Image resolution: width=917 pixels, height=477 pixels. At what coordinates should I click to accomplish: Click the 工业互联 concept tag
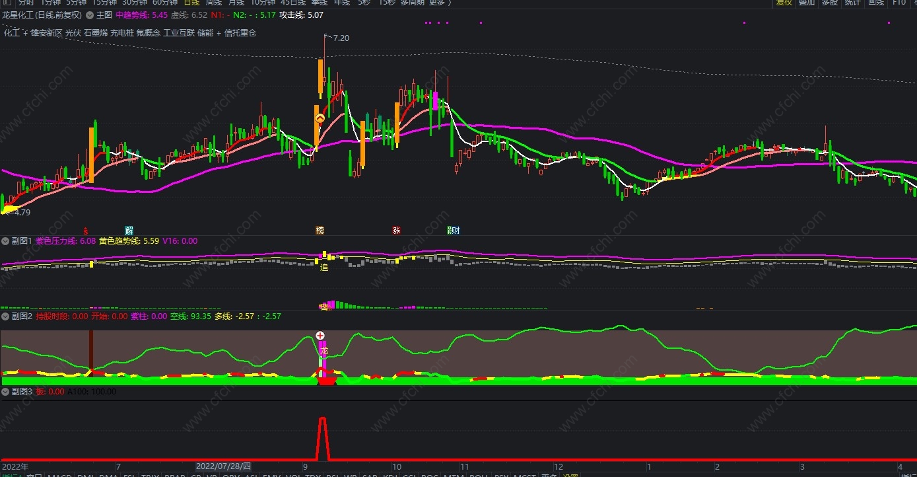[179, 32]
